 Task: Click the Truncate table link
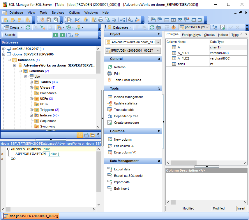[x=124, y=110]
